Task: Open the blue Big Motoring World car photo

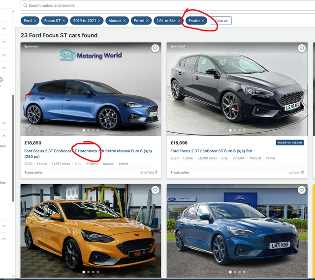Action: 91,89
